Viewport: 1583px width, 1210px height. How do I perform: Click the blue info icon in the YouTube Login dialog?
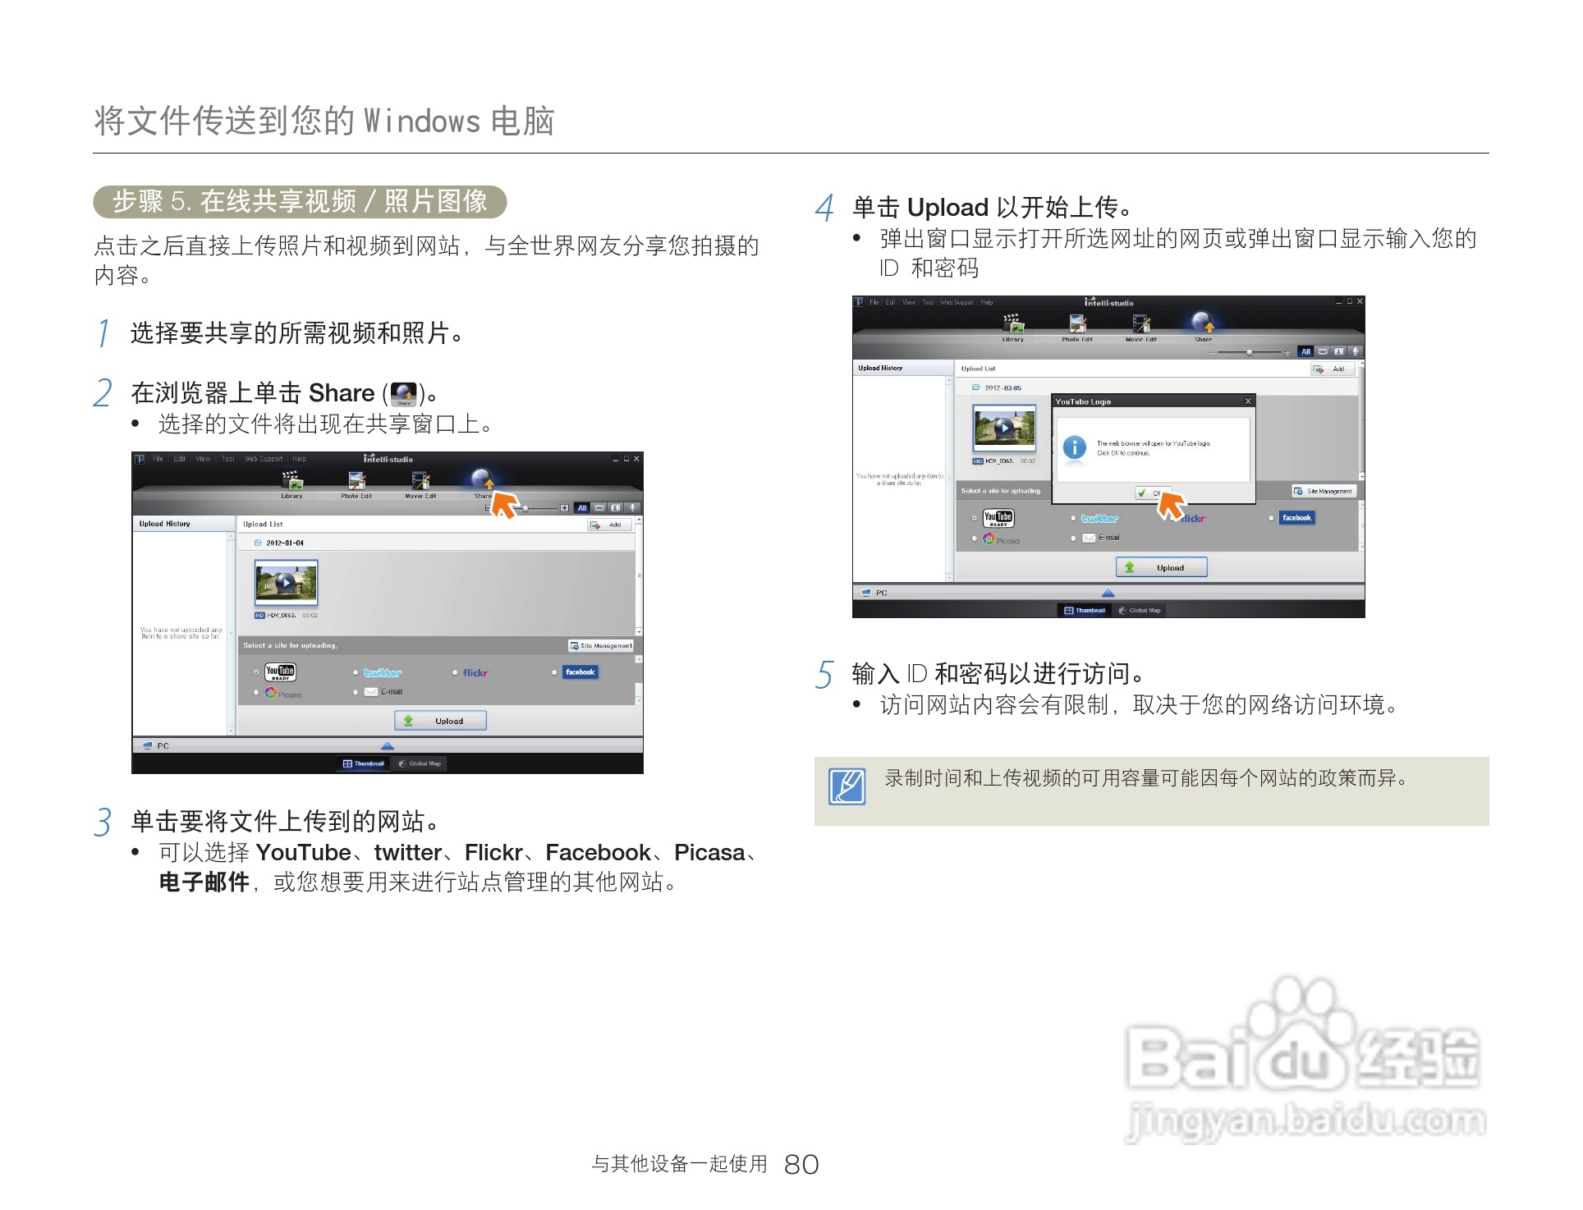(1074, 447)
